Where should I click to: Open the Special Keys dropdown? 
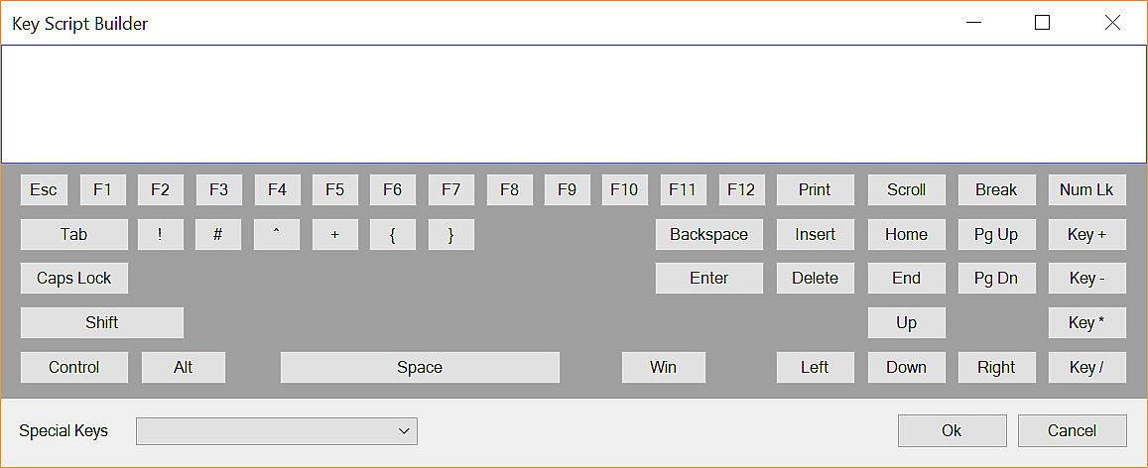[x=277, y=431]
